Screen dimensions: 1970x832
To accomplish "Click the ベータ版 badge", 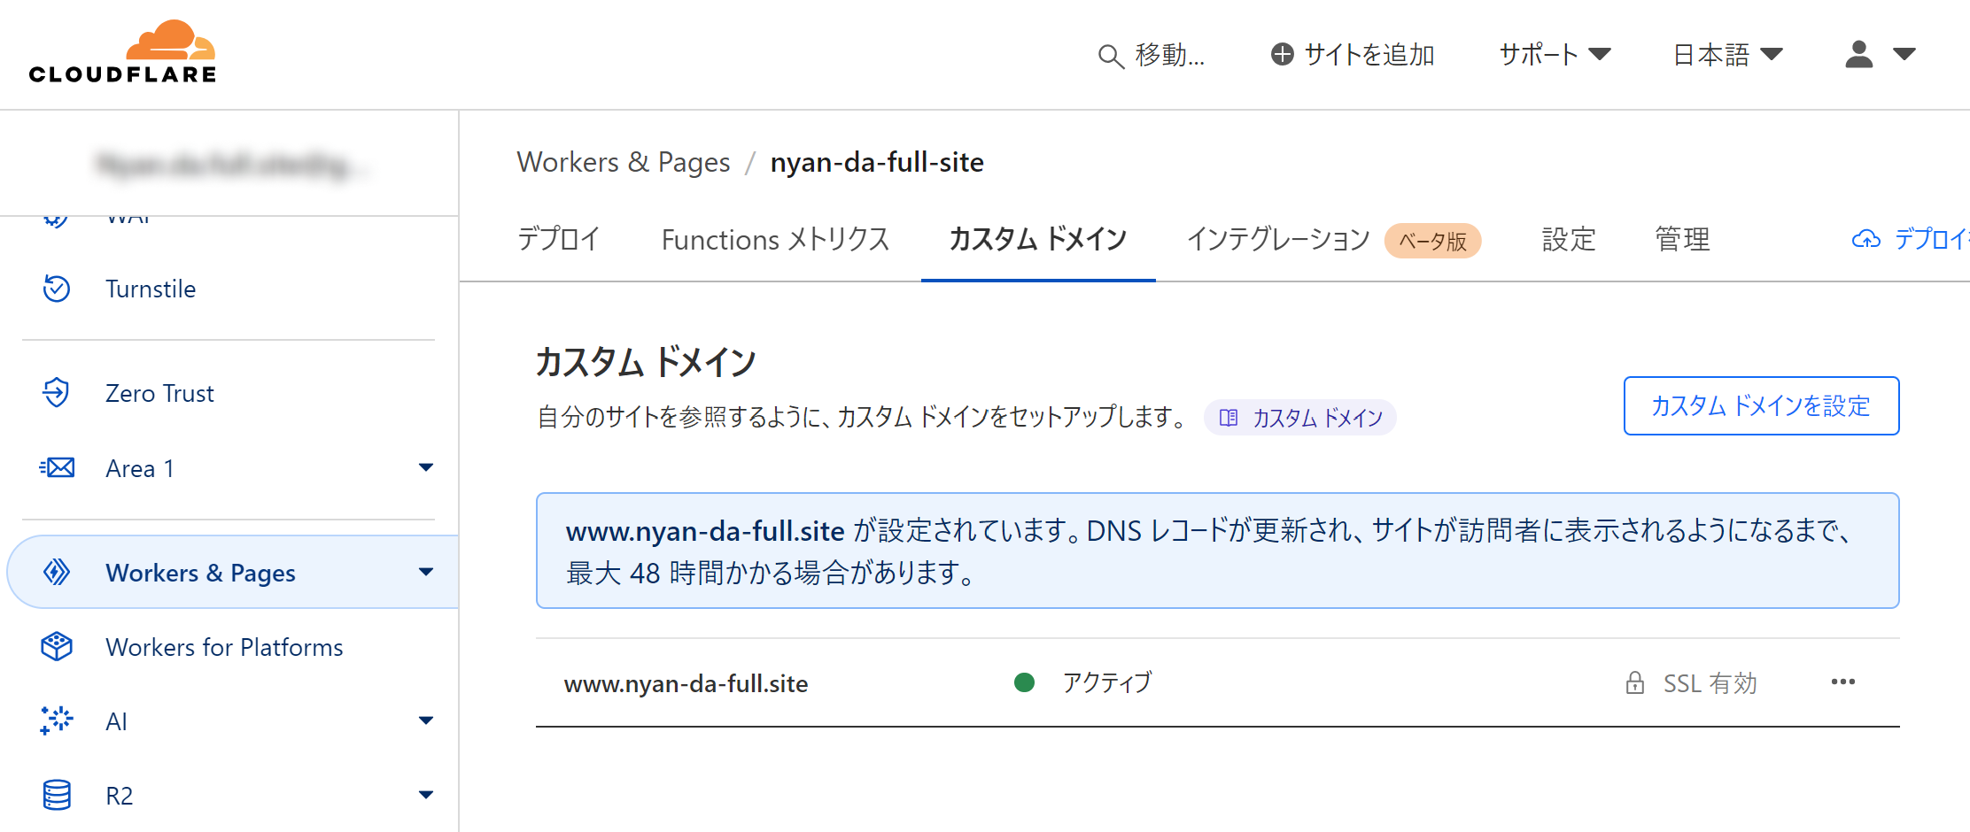I will point(1432,241).
